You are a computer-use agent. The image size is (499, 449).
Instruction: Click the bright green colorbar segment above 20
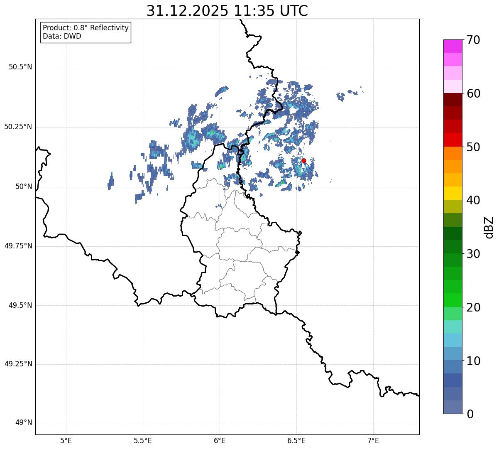point(453,300)
